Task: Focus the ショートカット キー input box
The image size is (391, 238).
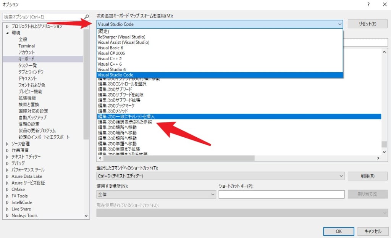Action: pyautogui.click(x=281, y=195)
